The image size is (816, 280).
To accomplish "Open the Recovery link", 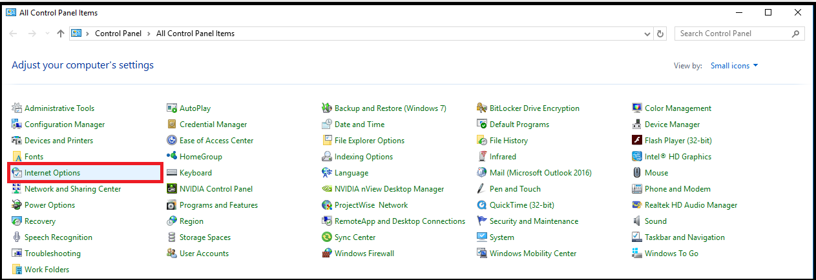I will point(40,221).
